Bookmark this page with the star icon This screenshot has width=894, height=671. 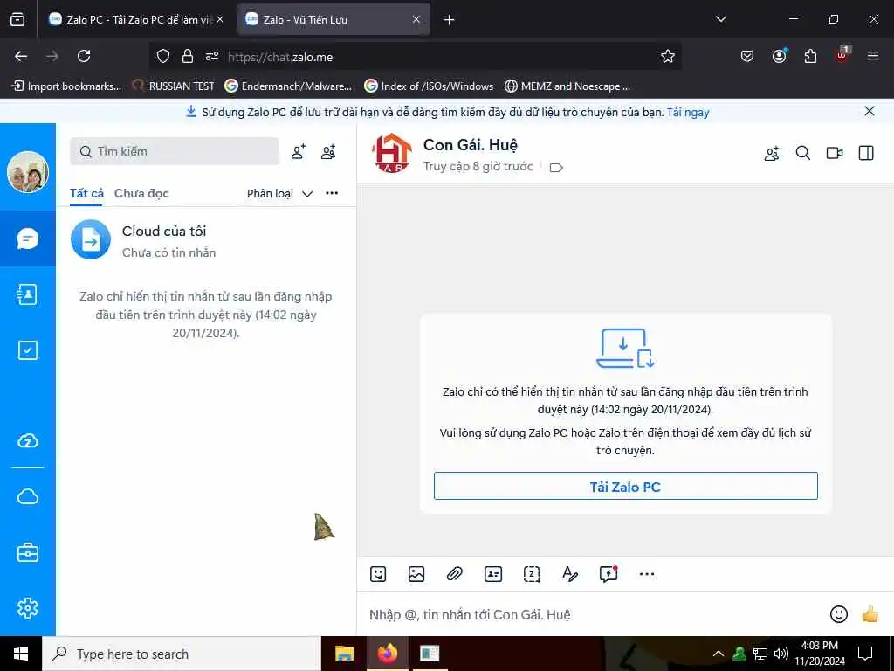[668, 56]
